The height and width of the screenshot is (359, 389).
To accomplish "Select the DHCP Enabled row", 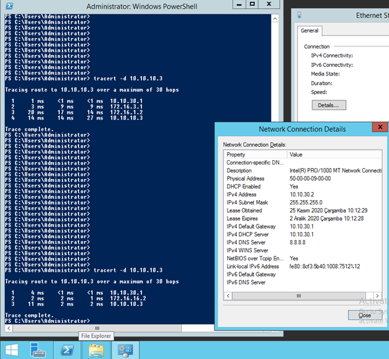I will (303, 186).
